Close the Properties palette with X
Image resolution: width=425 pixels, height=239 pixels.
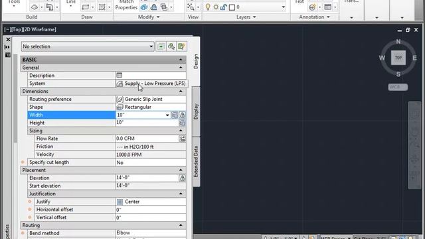click(8, 40)
